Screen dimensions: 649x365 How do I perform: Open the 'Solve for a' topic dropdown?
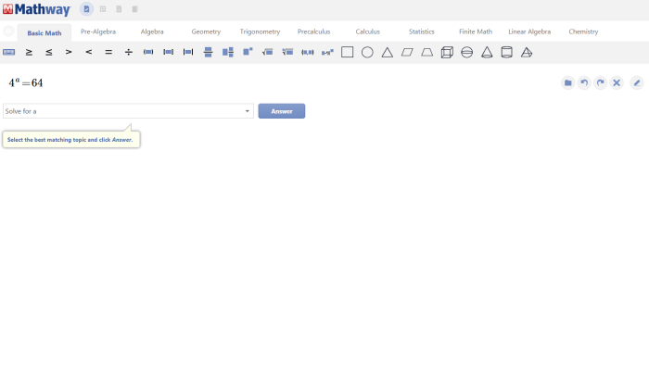point(128,111)
